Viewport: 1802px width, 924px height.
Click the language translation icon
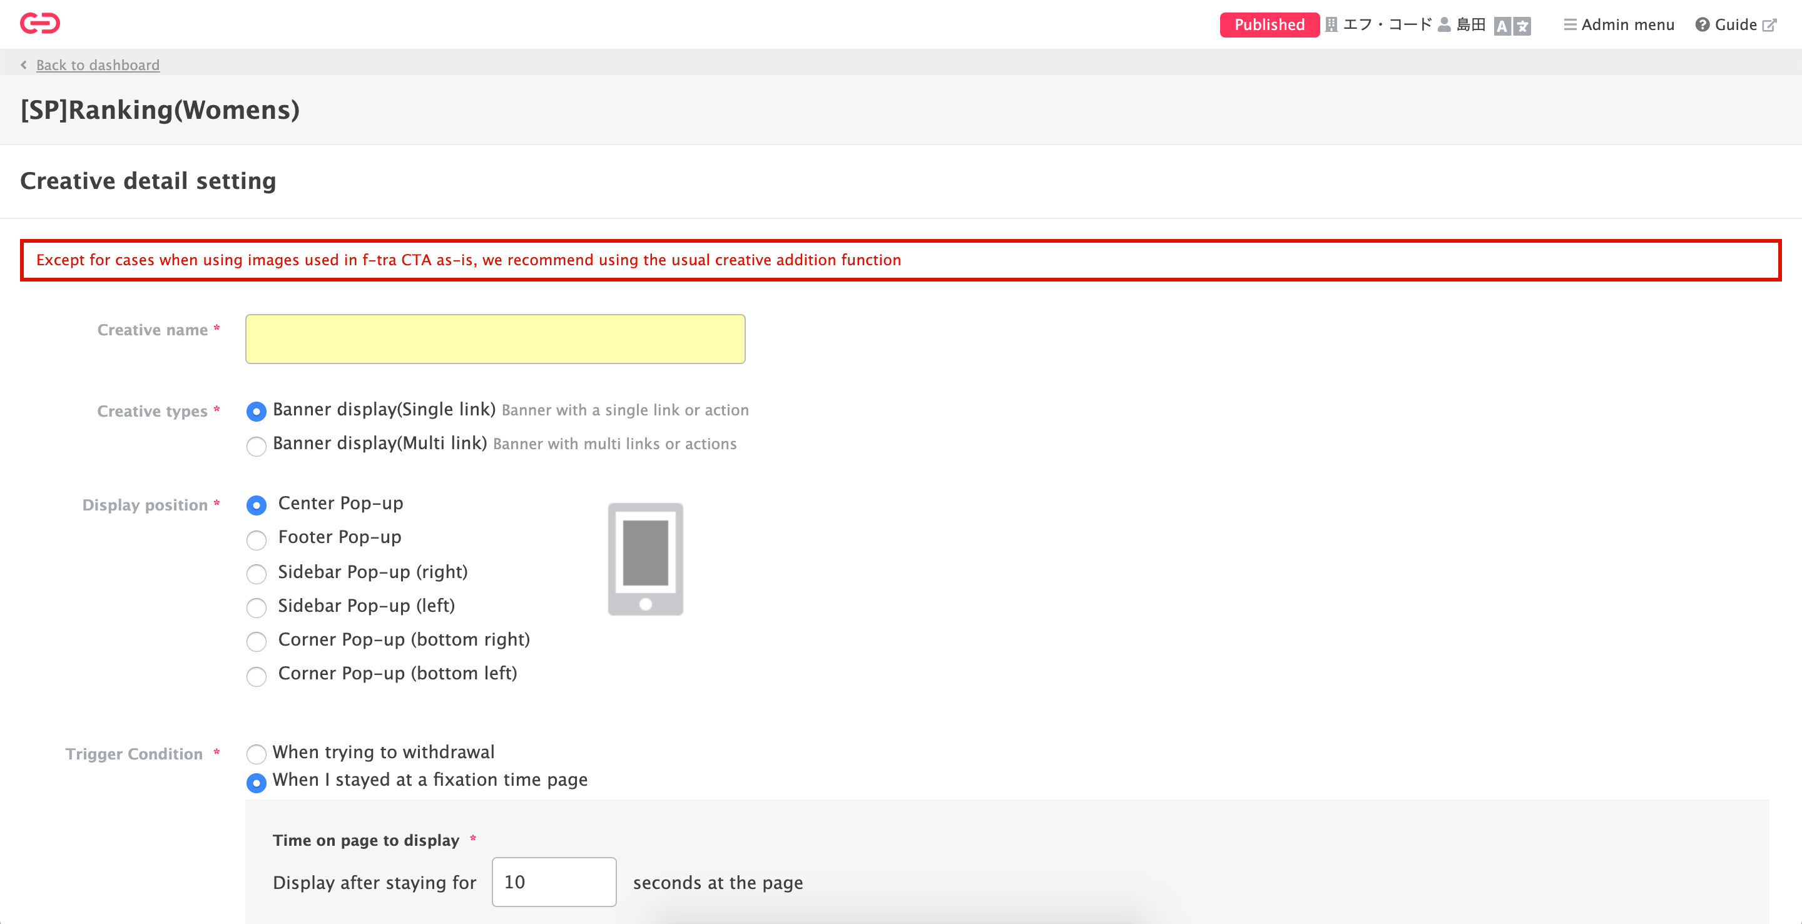[1512, 26]
